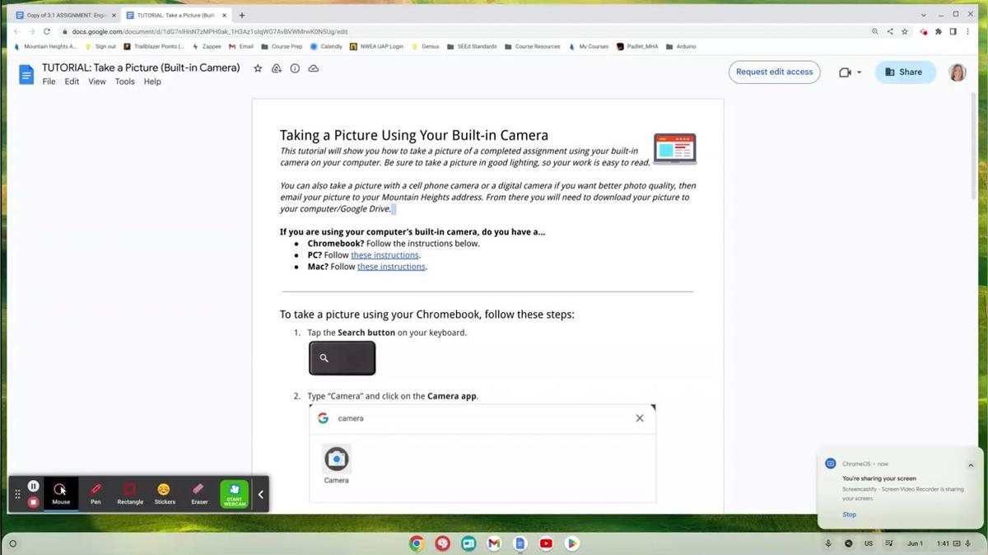Click the document title text
The width and height of the screenshot is (988, 555).
141,68
